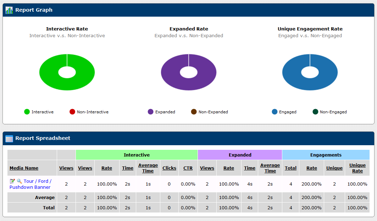This screenshot has width=377, height=221.
Task: Sort by Engagements Unique column header
Action: pos(334,168)
